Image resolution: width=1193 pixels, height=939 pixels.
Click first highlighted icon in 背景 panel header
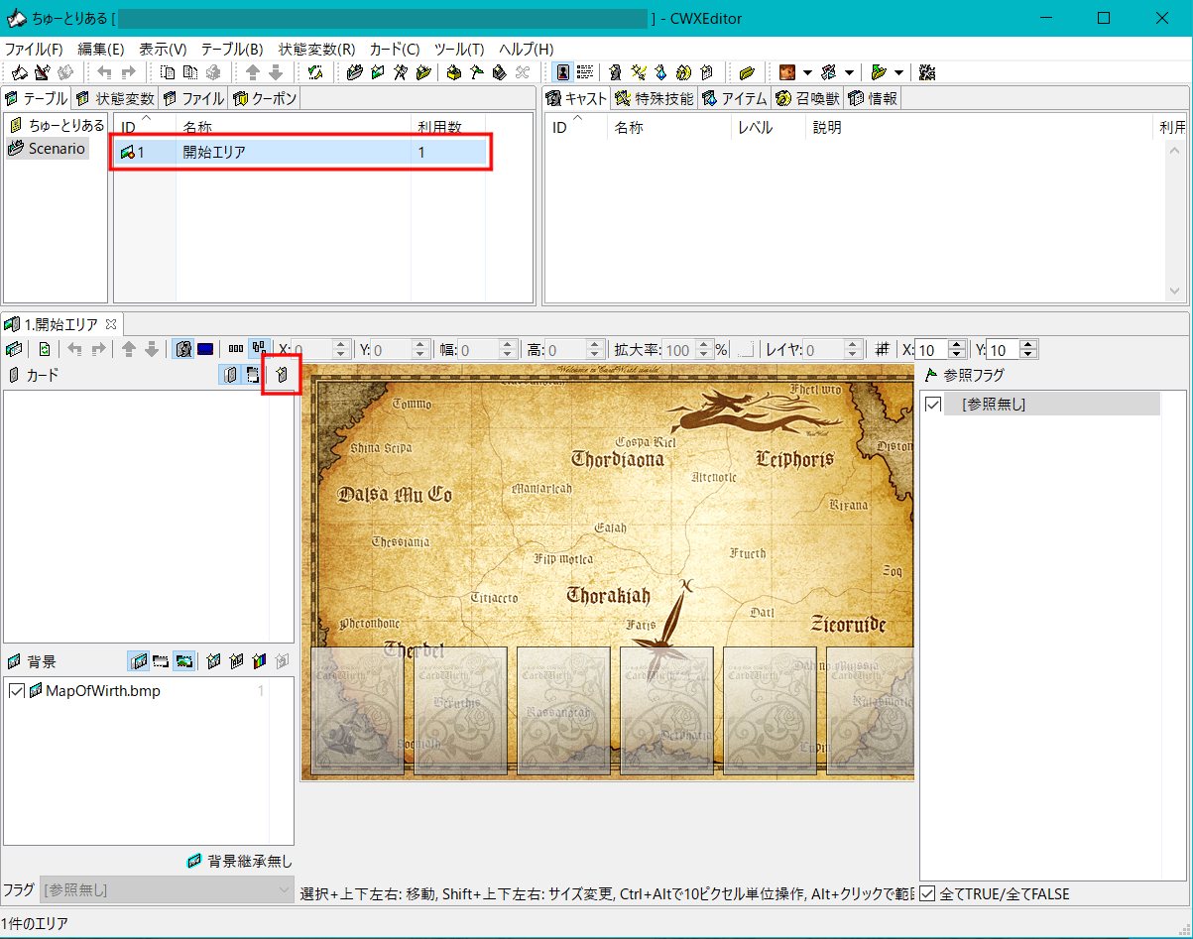tap(139, 661)
